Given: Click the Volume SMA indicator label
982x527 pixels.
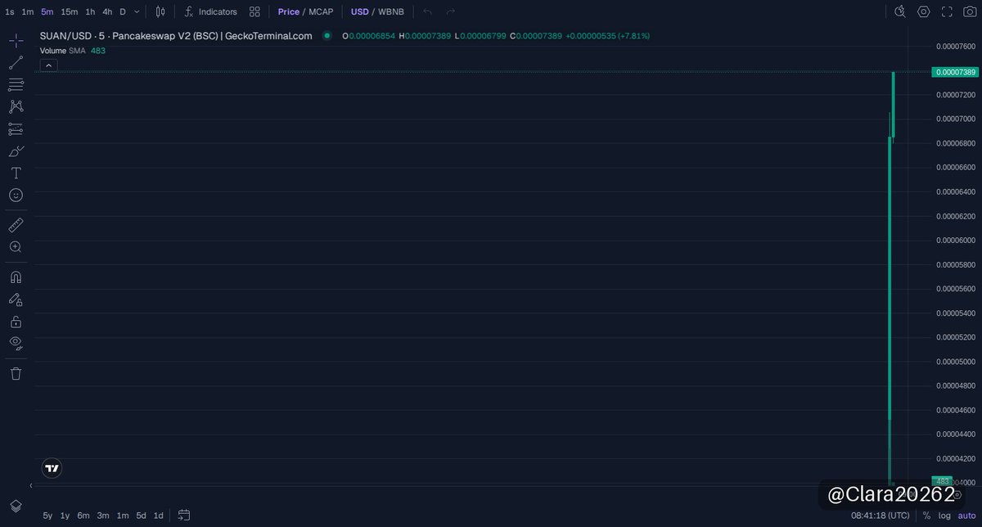Looking at the screenshot, I should tap(62, 51).
